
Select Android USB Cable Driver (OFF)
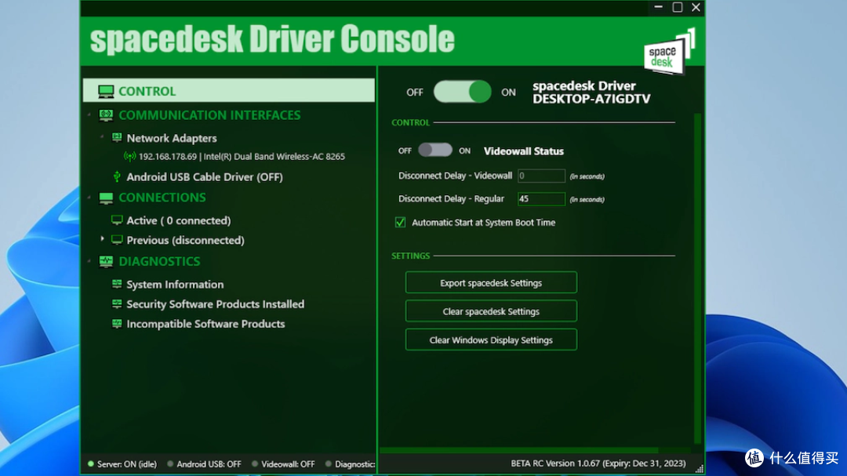[205, 177]
